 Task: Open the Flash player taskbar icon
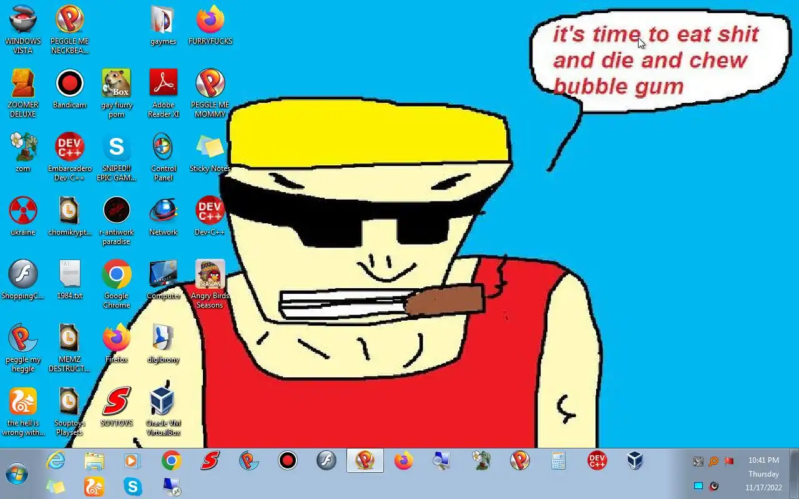326,461
